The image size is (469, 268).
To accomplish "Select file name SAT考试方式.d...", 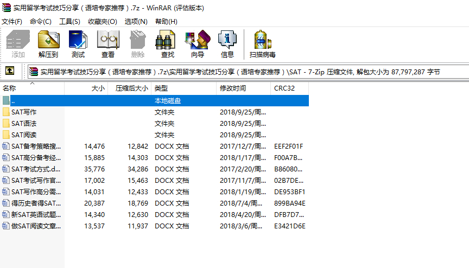I will pos(36,169).
